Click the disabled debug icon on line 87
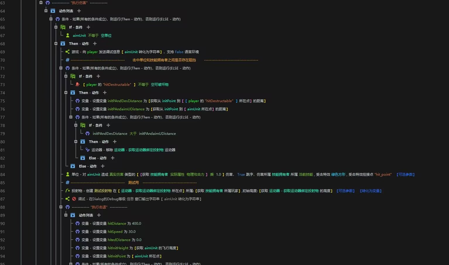This screenshot has height=265, width=449. [74, 199]
